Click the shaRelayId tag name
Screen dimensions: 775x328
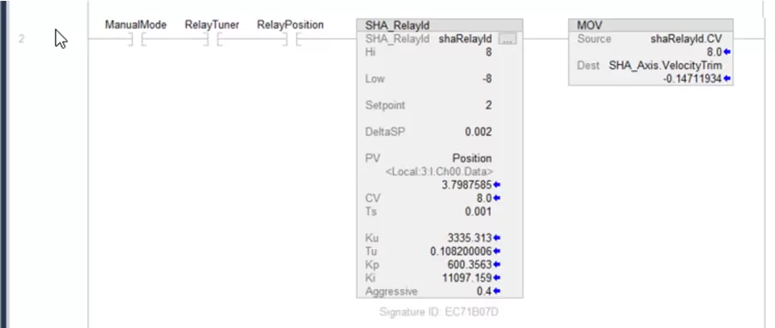(x=465, y=39)
